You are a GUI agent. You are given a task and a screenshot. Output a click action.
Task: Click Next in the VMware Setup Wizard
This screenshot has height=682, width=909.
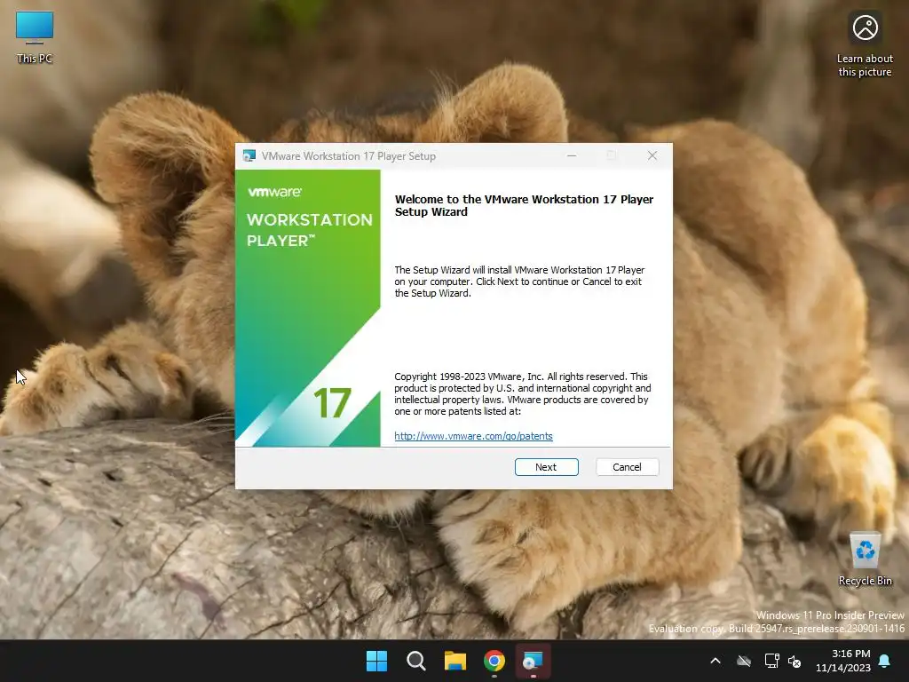546,467
